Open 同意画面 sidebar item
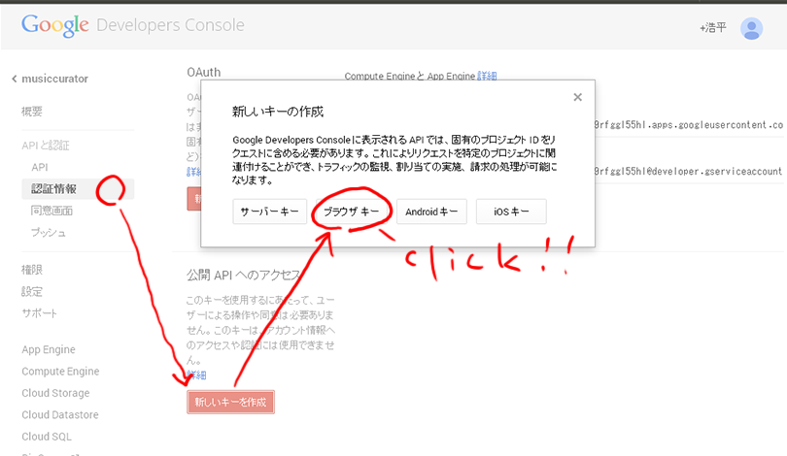The height and width of the screenshot is (456, 787). (x=51, y=211)
